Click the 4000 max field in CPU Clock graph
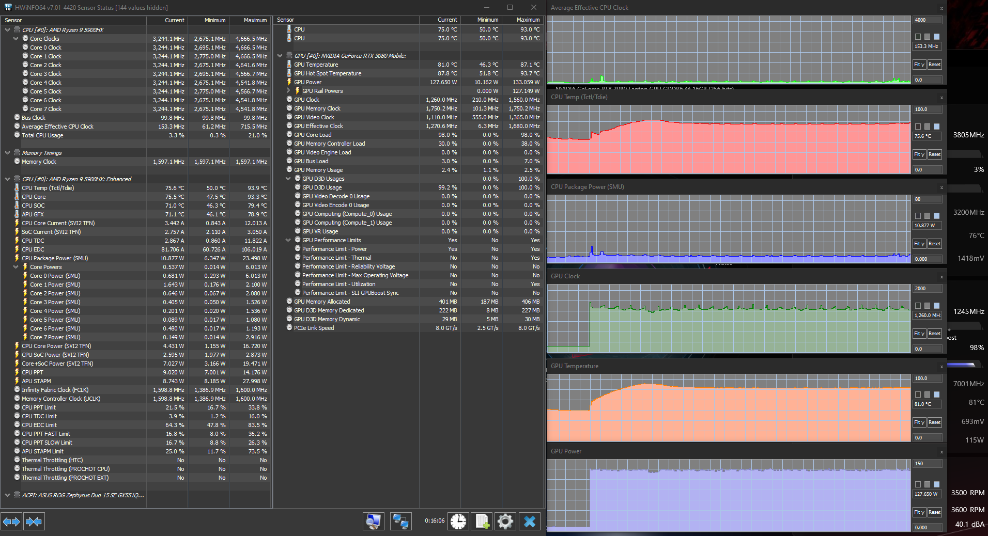This screenshot has width=988, height=536. click(x=927, y=20)
